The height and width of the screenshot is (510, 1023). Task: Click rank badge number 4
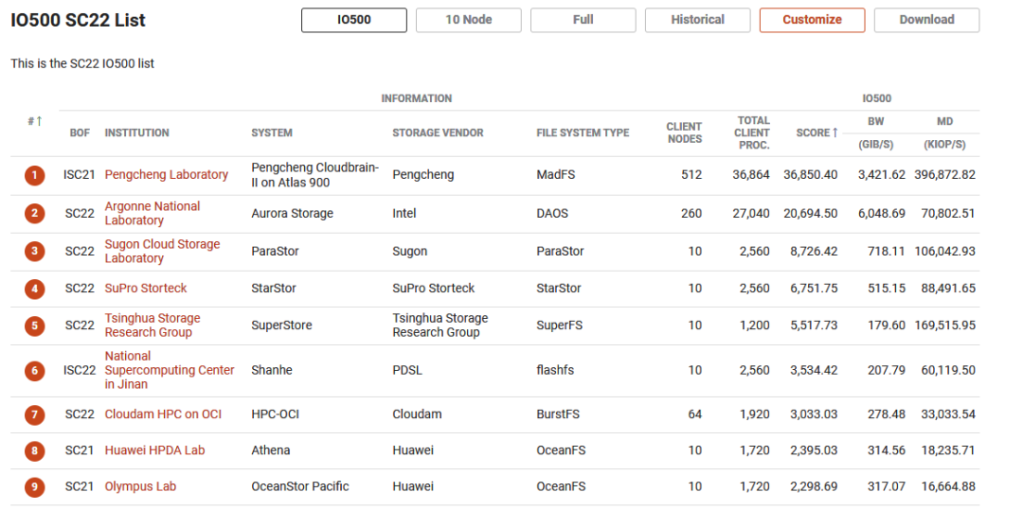pyautogui.click(x=35, y=289)
